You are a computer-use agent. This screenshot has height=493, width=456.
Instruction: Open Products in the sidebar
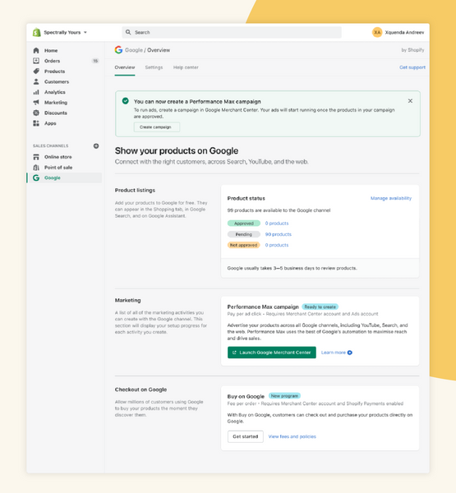(x=54, y=71)
